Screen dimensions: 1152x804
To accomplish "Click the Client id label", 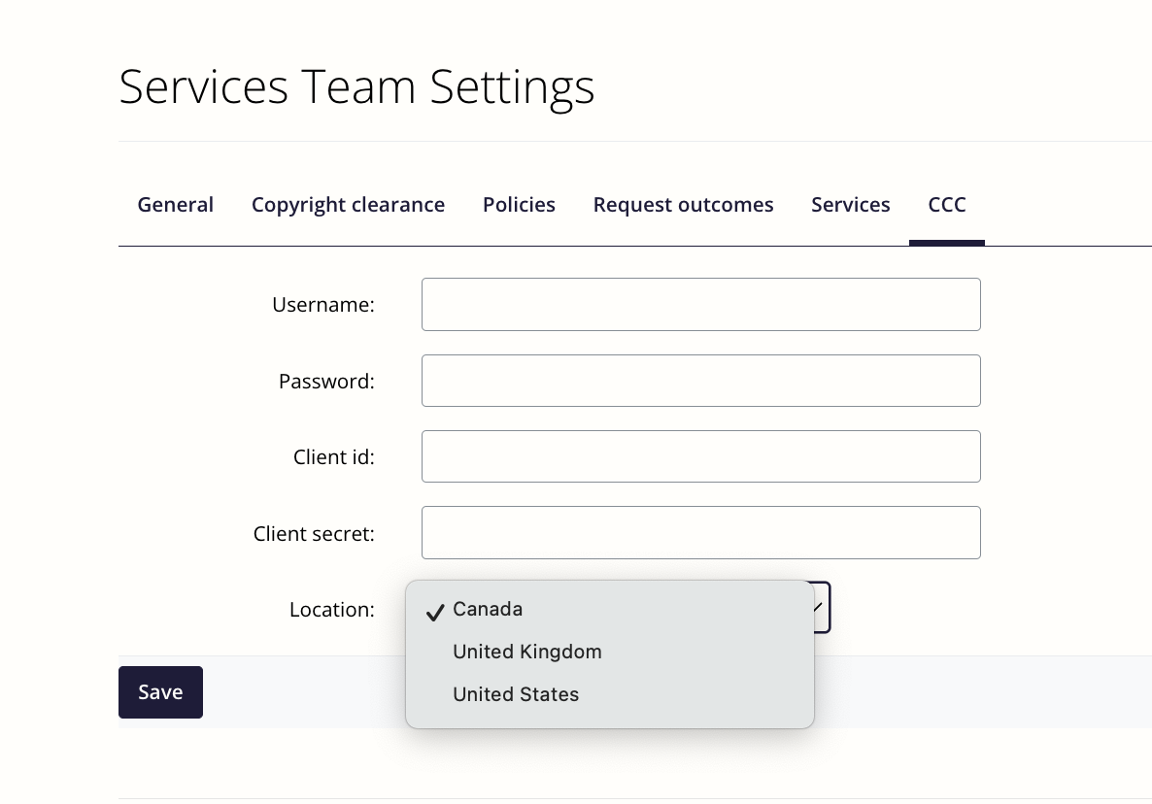I will pos(333,456).
